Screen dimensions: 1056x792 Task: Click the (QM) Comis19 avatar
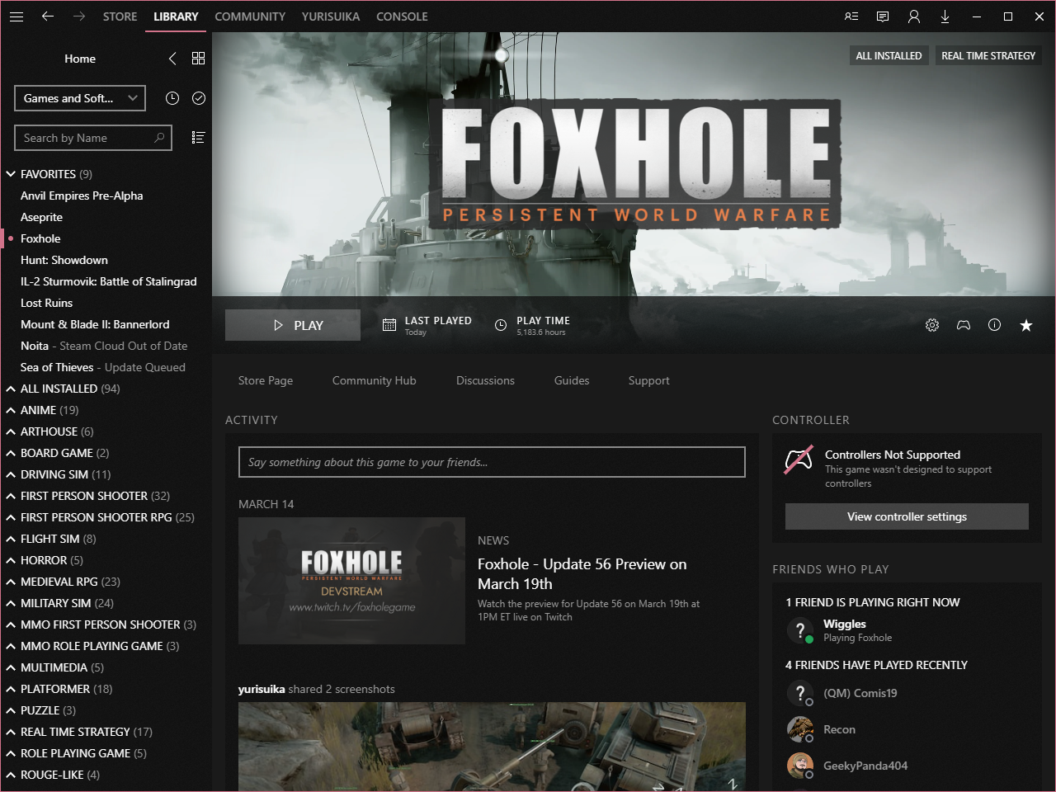tap(800, 693)
